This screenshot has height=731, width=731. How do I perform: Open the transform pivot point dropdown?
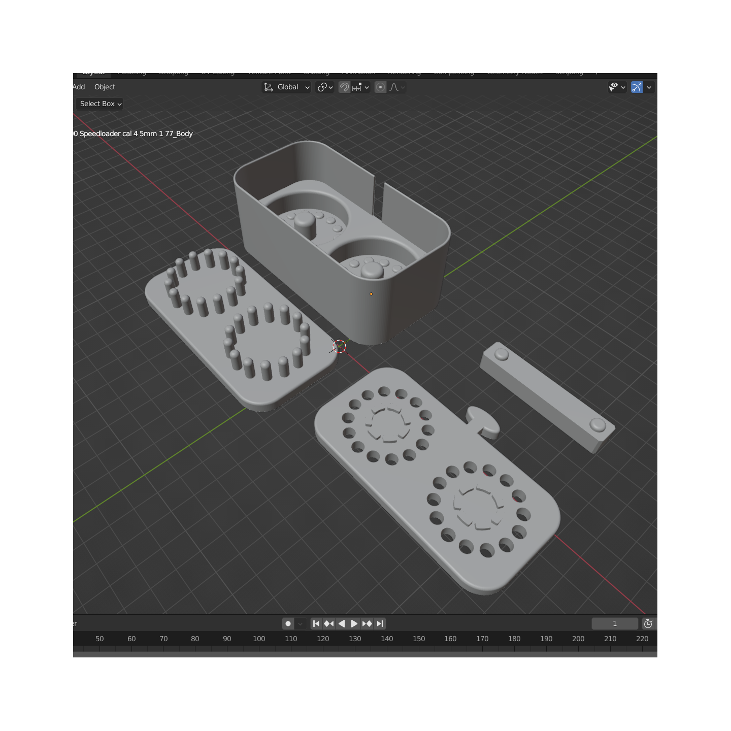[325, 87]
